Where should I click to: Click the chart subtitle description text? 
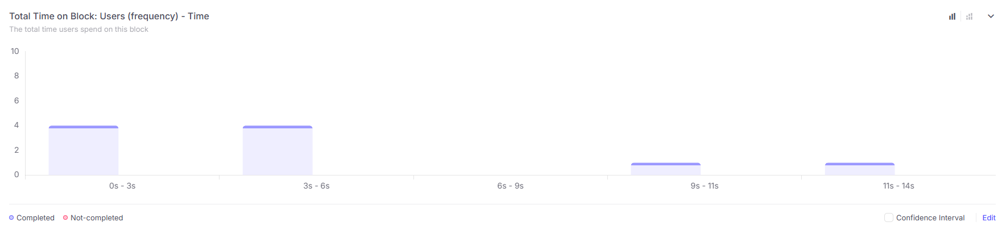(78, 29)
